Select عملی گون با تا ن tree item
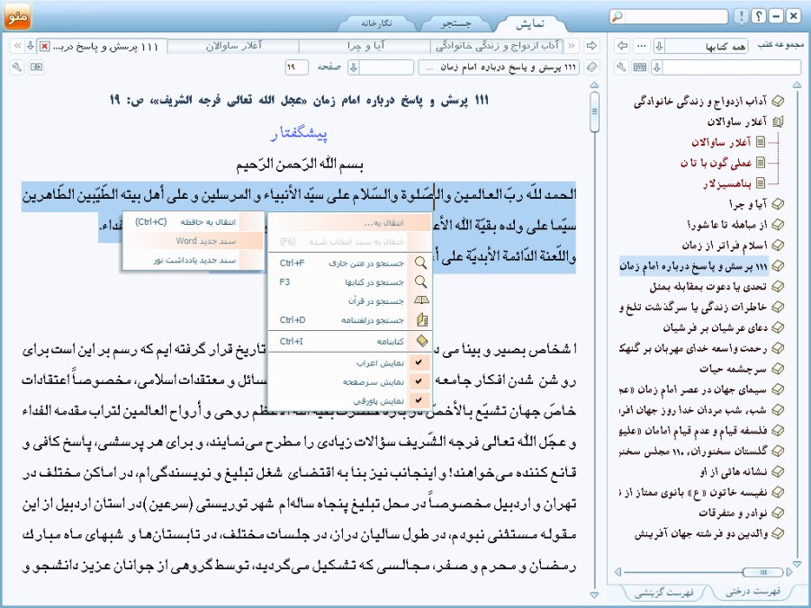Image resolution: width=811 pixels, height=608 pixels. pos(716,163)
